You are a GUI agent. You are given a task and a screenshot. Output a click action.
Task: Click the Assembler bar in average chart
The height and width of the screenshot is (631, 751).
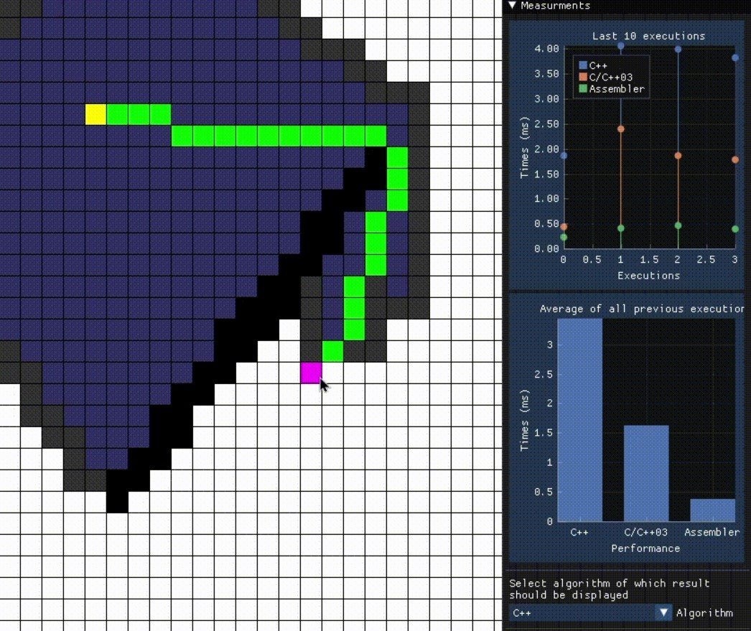coord(712,510)
